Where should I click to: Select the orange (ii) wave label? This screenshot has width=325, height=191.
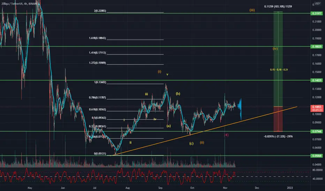coord(202,142)
